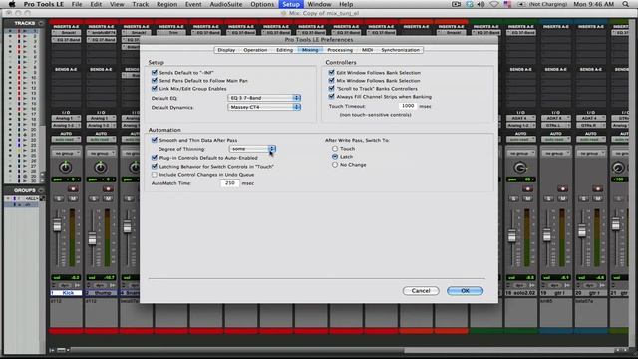Click the pan knob on Kick track

[x=65, y=167]
